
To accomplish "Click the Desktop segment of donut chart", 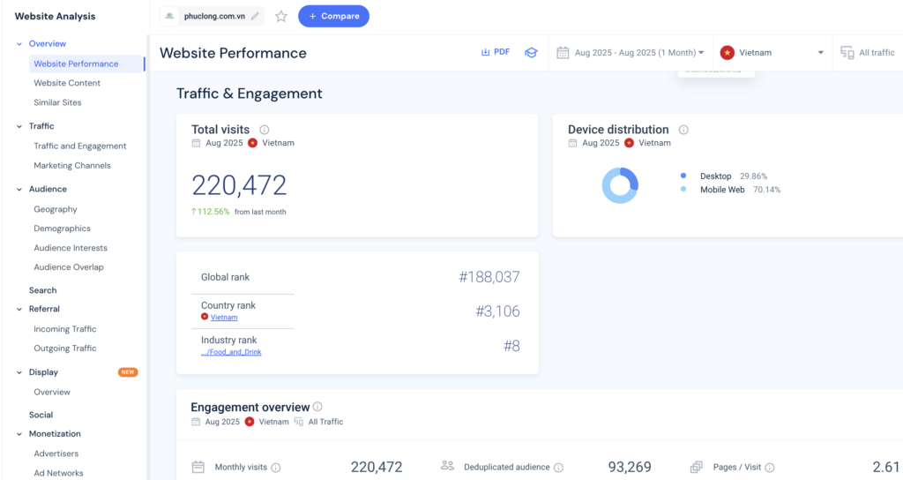I will tap(630, 176).
